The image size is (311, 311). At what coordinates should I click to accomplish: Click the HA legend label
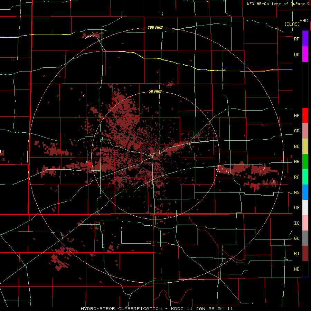296,116
